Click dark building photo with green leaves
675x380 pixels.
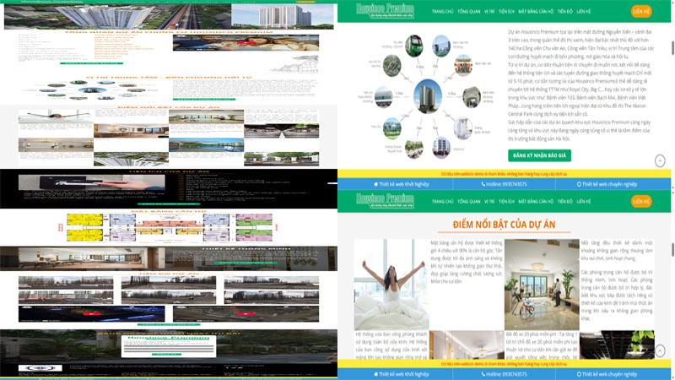617,345
